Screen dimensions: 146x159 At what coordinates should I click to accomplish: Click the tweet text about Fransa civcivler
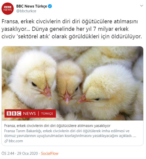[72, 29]
